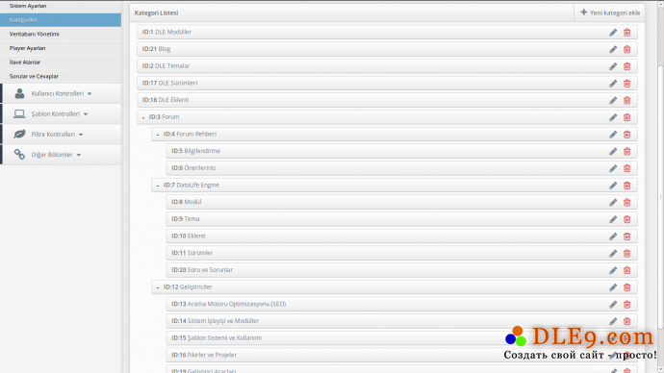Screen dimensions: 664x373
Task: Click the leaf icon beside Filtre Kontrolleri
Action: [x=19, y=134]
